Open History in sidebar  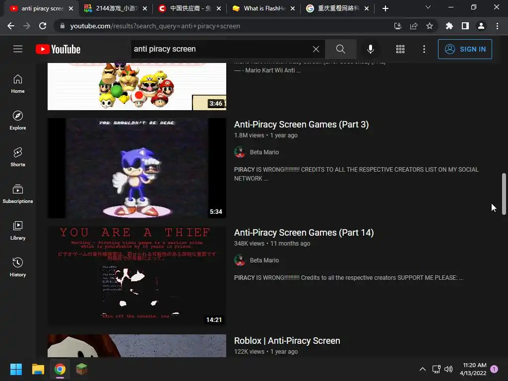(x=18, y=267)
